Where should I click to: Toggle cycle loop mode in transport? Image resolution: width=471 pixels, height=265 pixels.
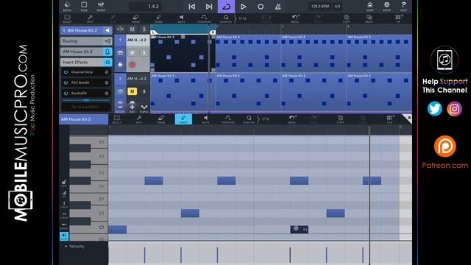pos(226,7)
